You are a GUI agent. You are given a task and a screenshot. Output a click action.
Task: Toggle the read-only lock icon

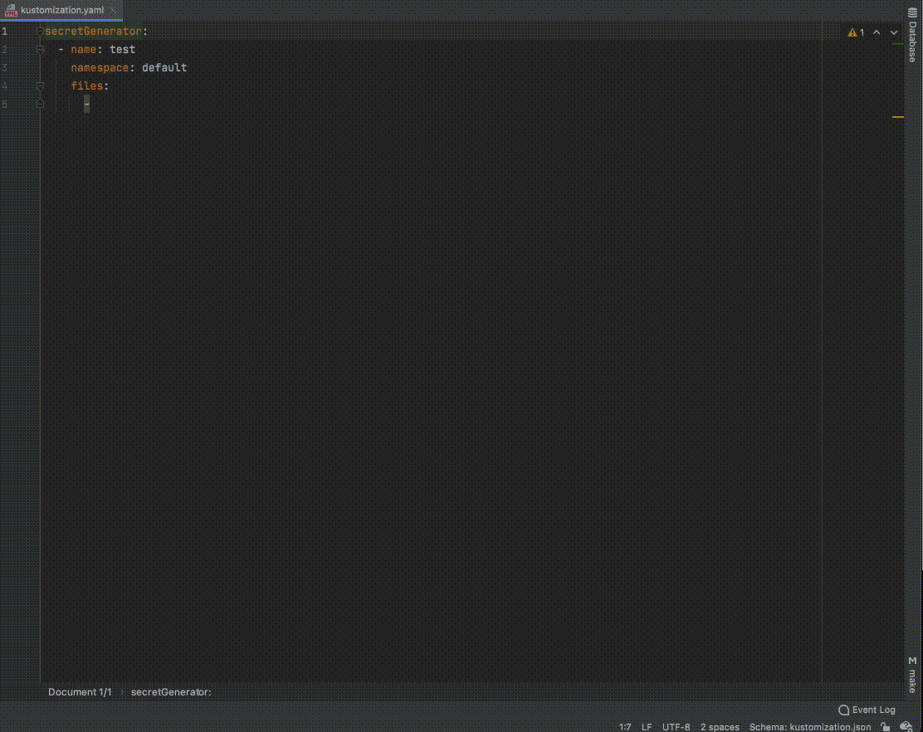(x=886, y=727)
